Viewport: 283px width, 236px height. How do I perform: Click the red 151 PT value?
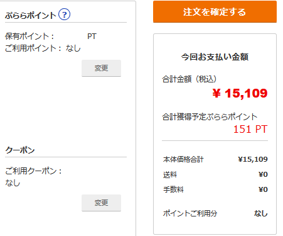tap(250, 129)
